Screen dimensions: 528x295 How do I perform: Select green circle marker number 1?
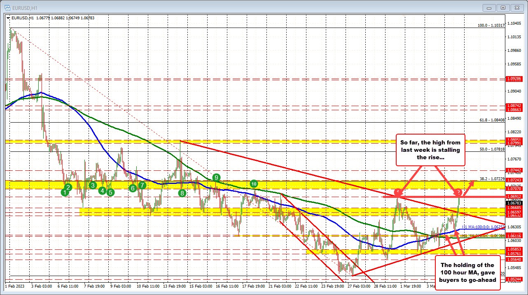tap(65, 192)
